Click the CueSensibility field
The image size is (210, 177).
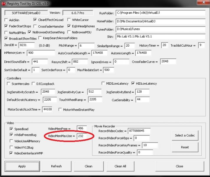[143, 99]
